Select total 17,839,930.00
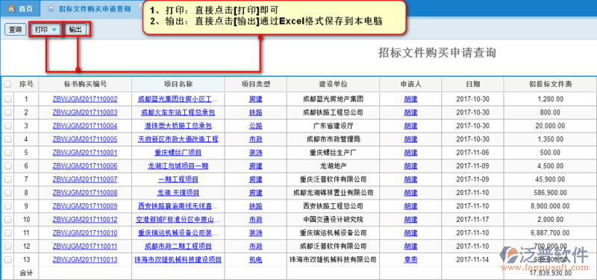The height and width of the screenshot is (280, 597). pyautogui.click(x=550, y=273)
